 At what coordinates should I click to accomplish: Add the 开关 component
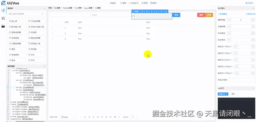[36, 60]
